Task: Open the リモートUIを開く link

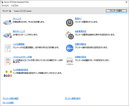Action: coord(8,103)
